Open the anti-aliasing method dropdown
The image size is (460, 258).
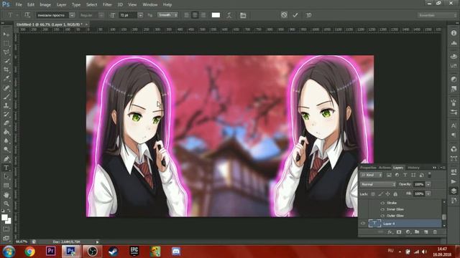pos(167,15)
